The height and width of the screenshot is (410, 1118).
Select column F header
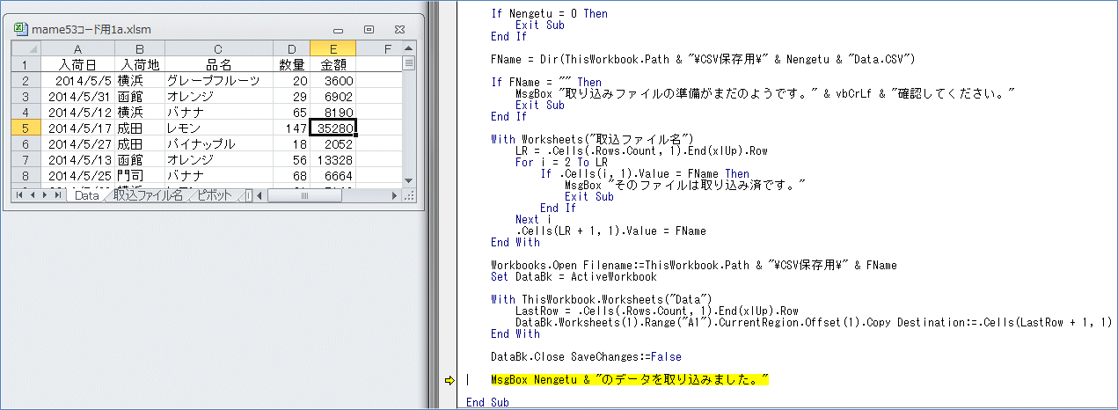coord(379,48)
